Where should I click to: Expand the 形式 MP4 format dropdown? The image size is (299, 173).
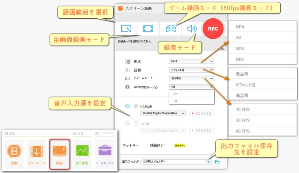click(x=192, y=61)
